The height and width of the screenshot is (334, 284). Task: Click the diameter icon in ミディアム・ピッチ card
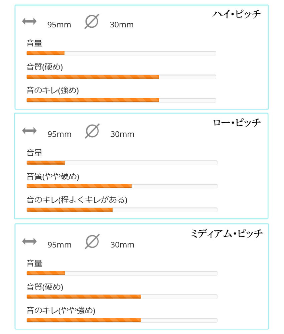pos(92,241)
